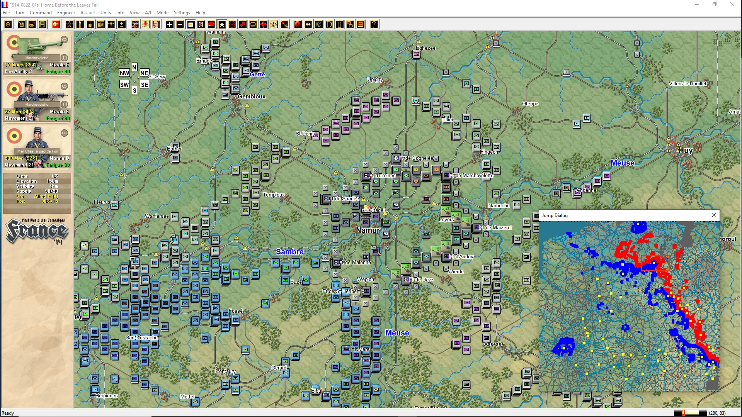Open the Turn menu
742x417 pixels.
coord(20,13)
